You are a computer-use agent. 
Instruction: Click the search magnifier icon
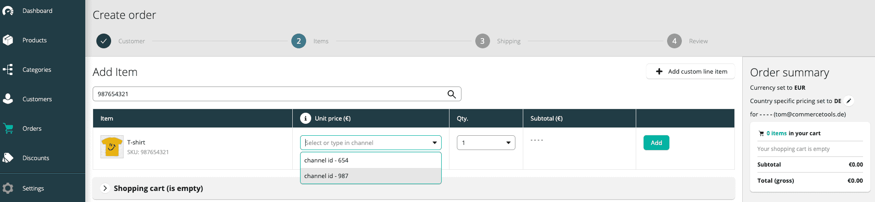[451, 94]
